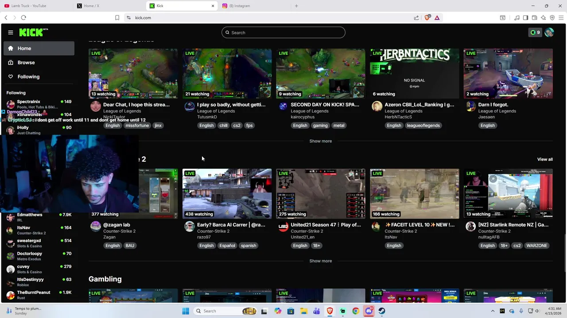Open a new browser tab

(296, 6)
